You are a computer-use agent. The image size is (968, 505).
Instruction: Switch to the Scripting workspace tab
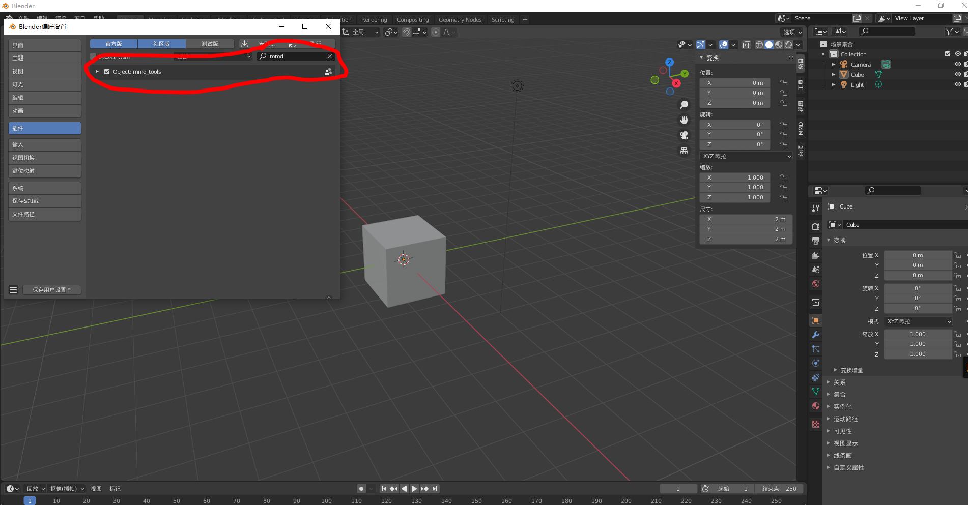(x=503, y=20)
